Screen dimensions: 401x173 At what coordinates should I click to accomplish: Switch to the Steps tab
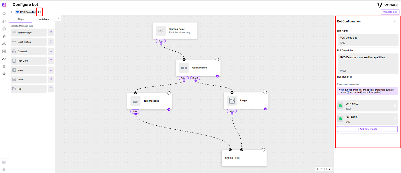tap(21, 19)
